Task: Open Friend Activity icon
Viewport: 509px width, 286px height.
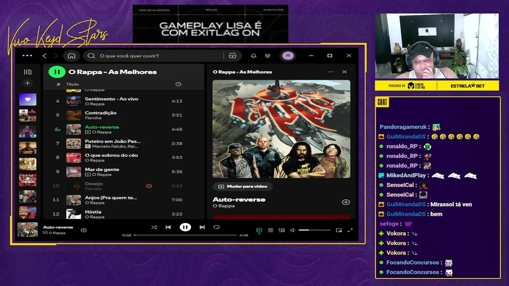Action: click(268, 56)
